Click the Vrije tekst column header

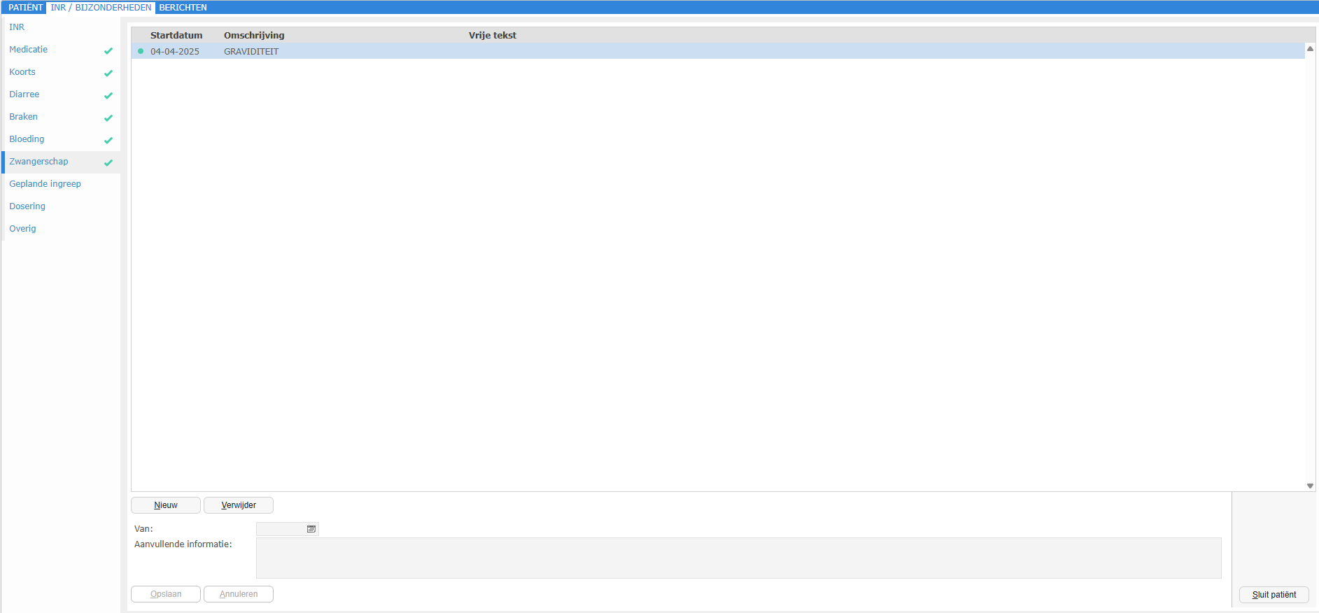[x=493, y=35]
